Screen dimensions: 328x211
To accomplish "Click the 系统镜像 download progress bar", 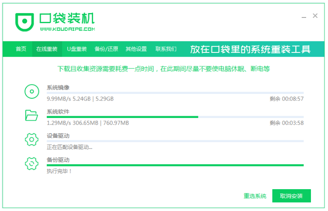I will pyautogui.click(x=175, y=93).
